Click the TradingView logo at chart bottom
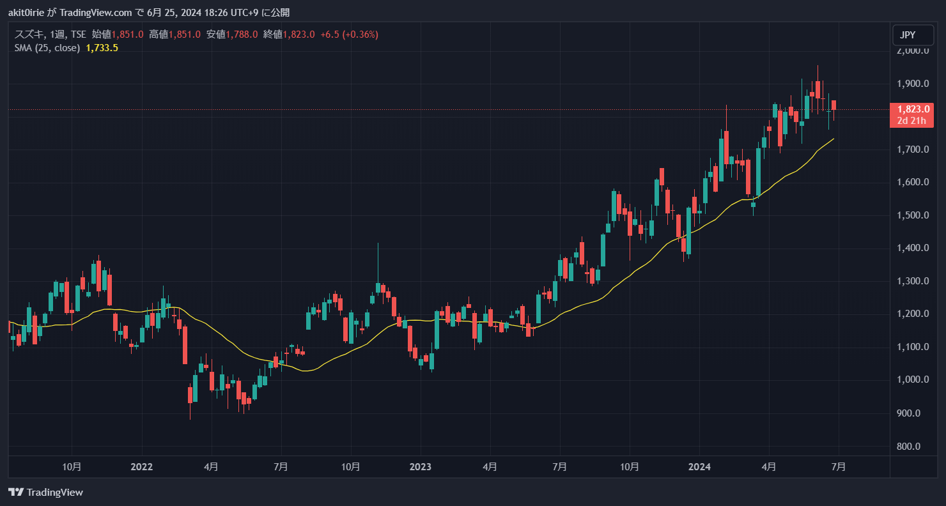946x506 pixels. pos(45,493)
